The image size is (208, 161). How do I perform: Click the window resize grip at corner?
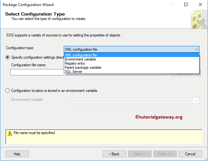(x=206, y=159)
